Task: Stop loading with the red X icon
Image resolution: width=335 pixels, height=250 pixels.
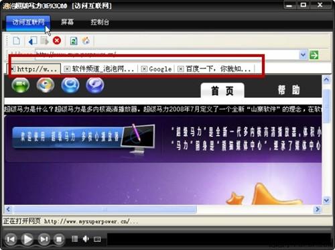Action: tap(57, 41)
